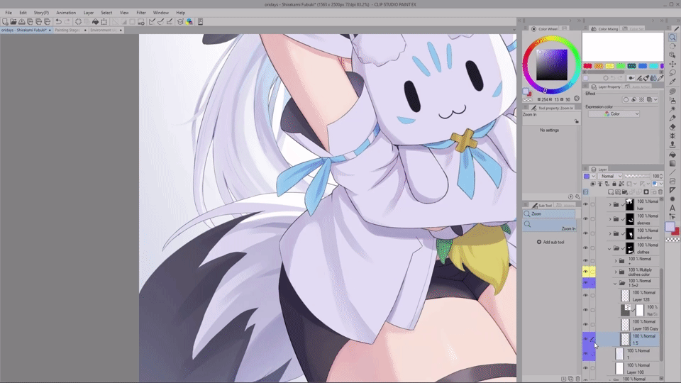Viewport: 681px width, 383px height.
Task: Toggle visibility of clothes folder
Action: click(585, 248)
